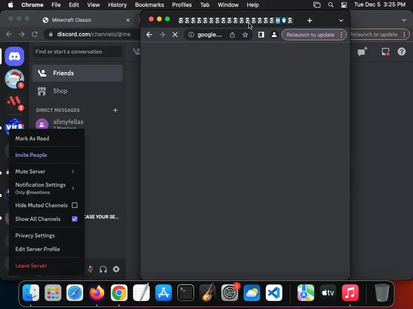Create a new direct message plus icon
Viewport: 413px width, 309px height.
pyautogui.click(x=115, y=110)
